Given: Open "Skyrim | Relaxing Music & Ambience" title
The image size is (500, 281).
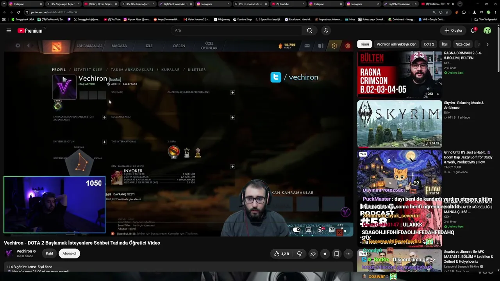Looking at the screenshot, I should coord(464,105).
